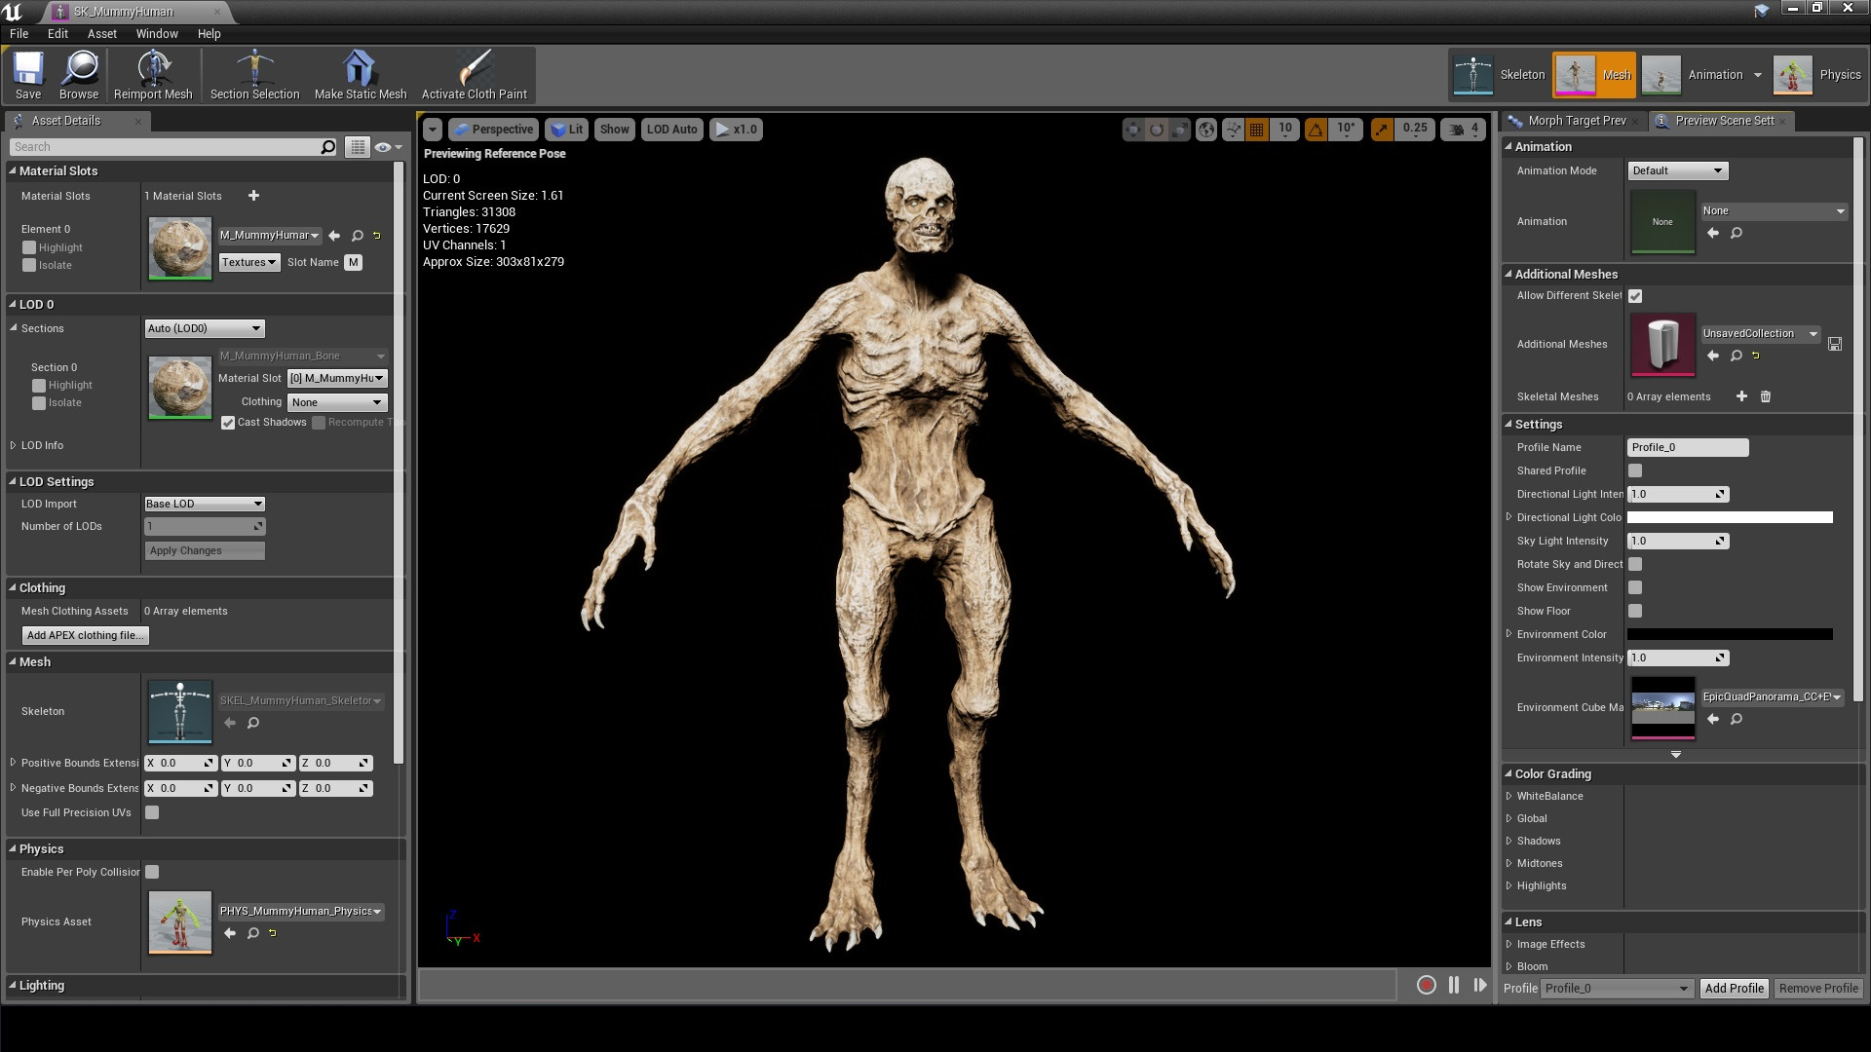The width and height of the screenshot is (1871, 1052).
Task: Toggle world/local coordinate space
Action: pos(1206,130)
